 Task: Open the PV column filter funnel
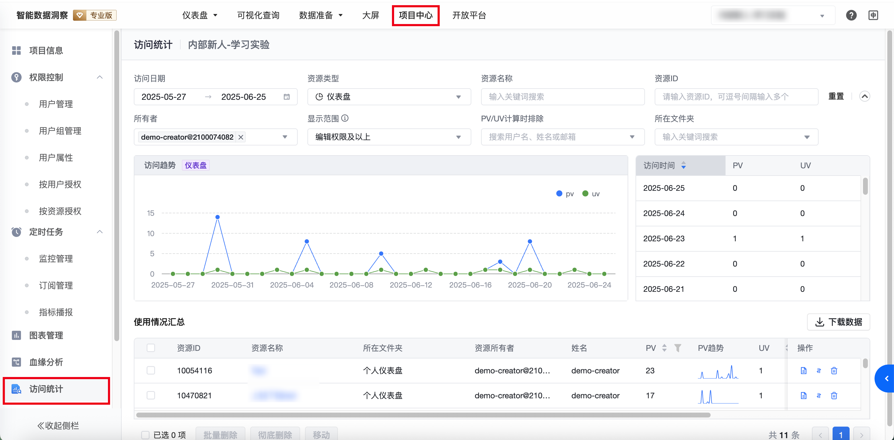[x=677, y=347]
